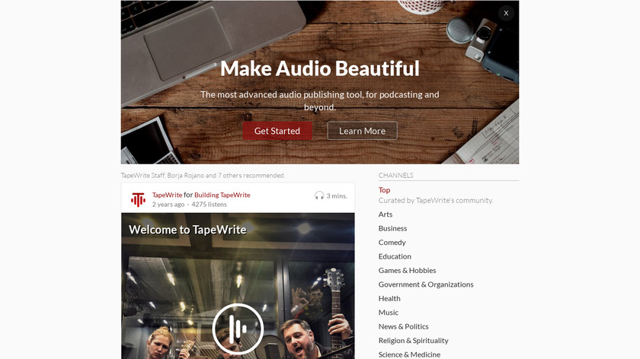
Task: Click the '2 years ago' timestamp
Action: tap(168, 205)
